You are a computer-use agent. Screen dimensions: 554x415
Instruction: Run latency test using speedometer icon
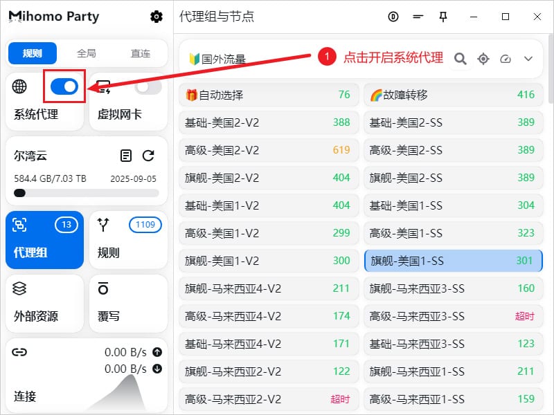coord(506,59)
